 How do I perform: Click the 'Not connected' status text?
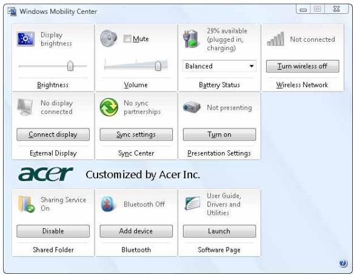tap(312, 39)
